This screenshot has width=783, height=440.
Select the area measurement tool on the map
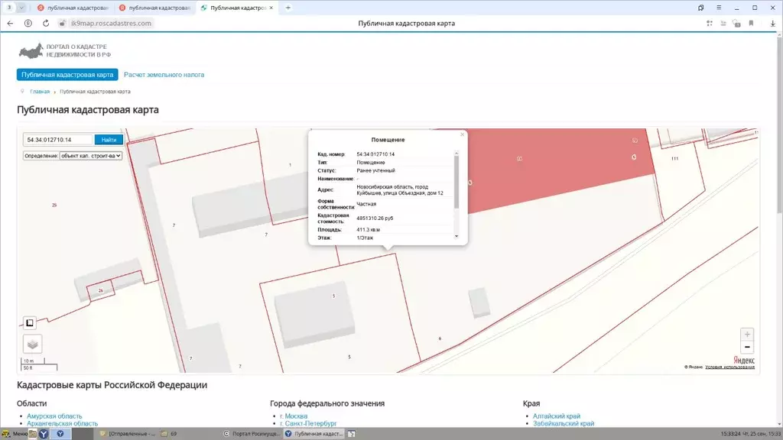[29, 322]
